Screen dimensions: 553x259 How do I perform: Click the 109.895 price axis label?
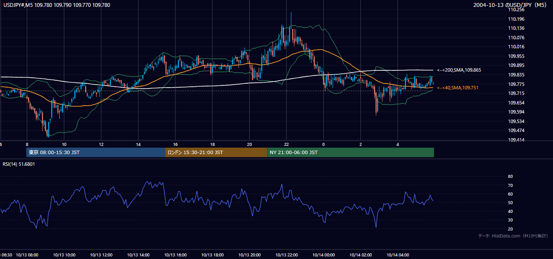point(517,66)
